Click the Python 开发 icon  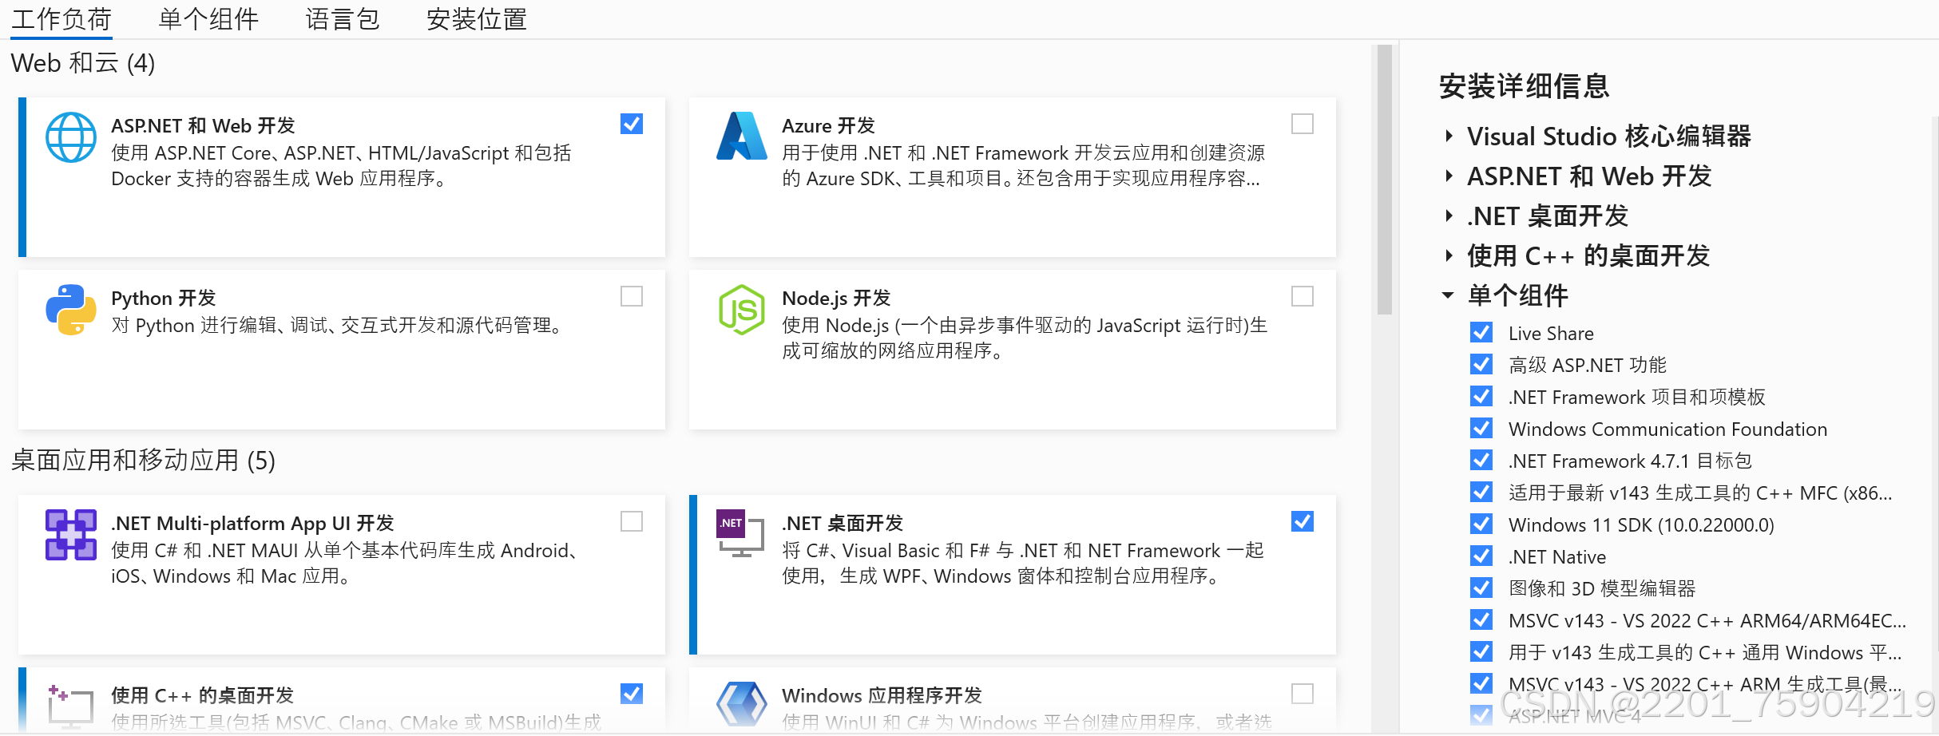(x=70, y=310)
